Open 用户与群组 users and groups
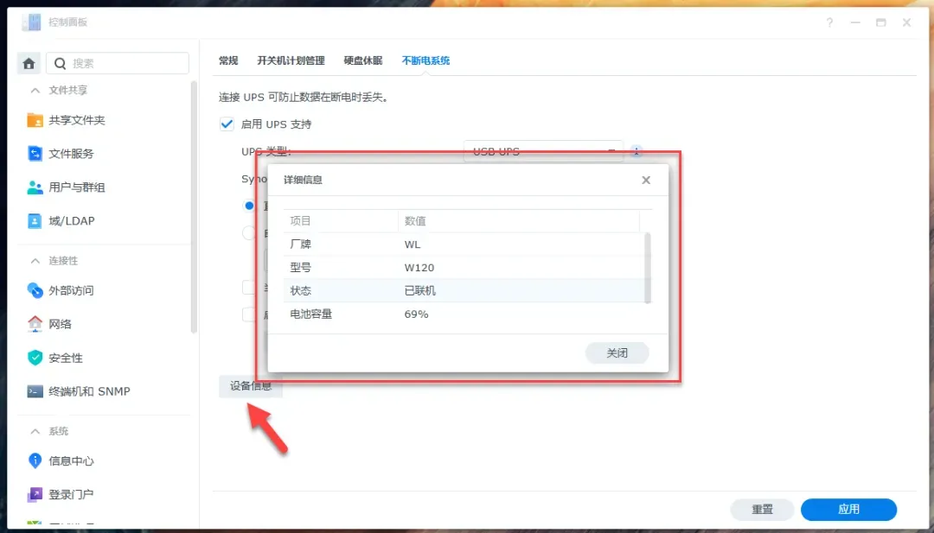 [x=76, y=187]
